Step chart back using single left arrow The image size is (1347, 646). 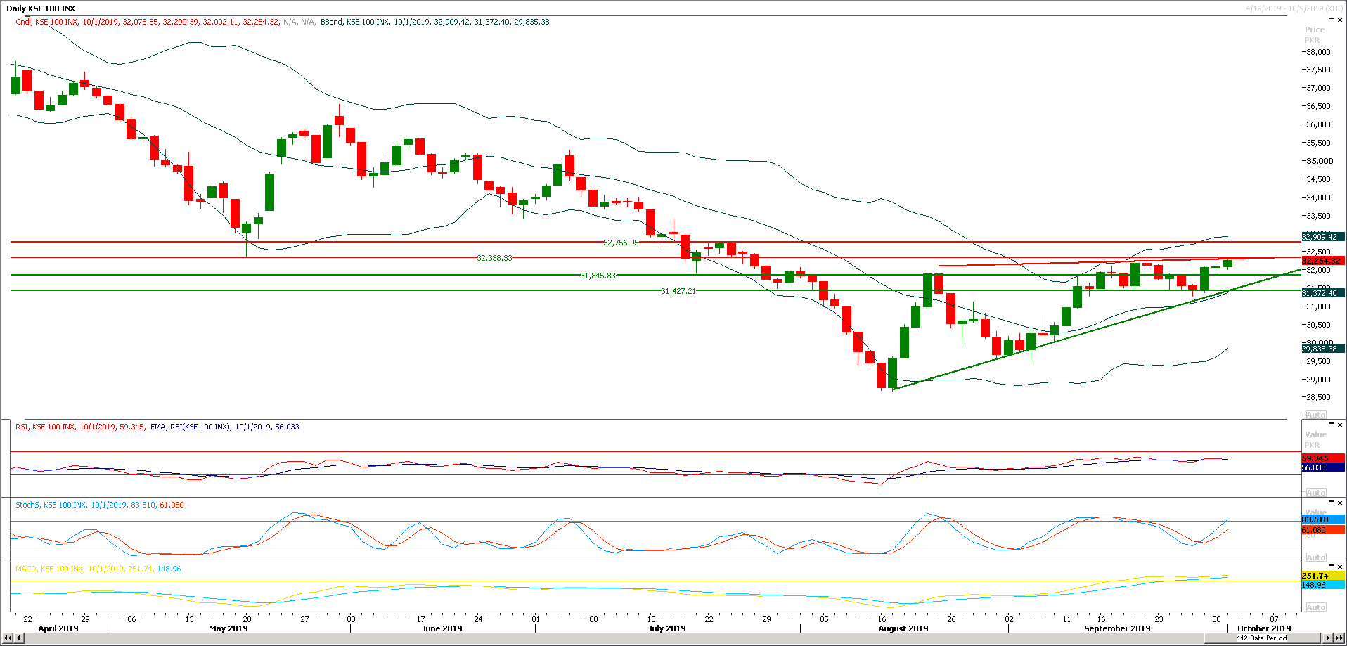(18, 638)
